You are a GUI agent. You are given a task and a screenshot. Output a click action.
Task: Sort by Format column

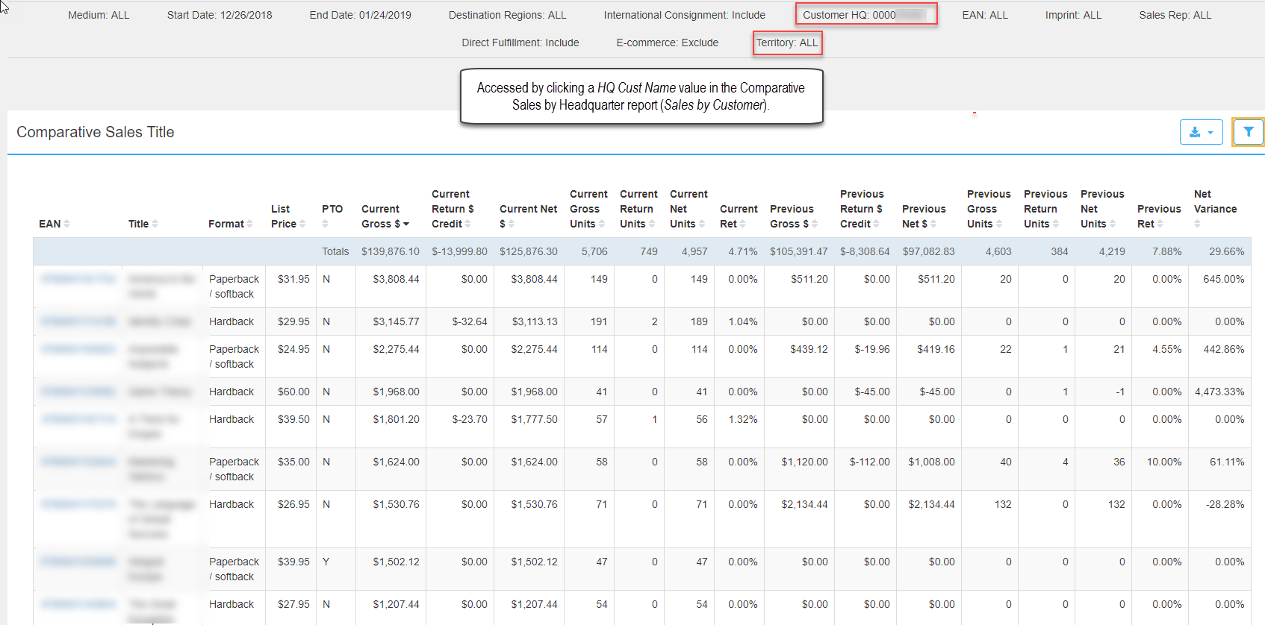(x=231, y=224)
